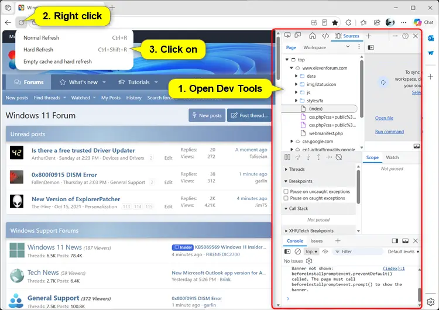Viewport: 439px width, 310px height.
Task: Toggle the Sources sidebar panel icon
Action: [x=371, y=47]
